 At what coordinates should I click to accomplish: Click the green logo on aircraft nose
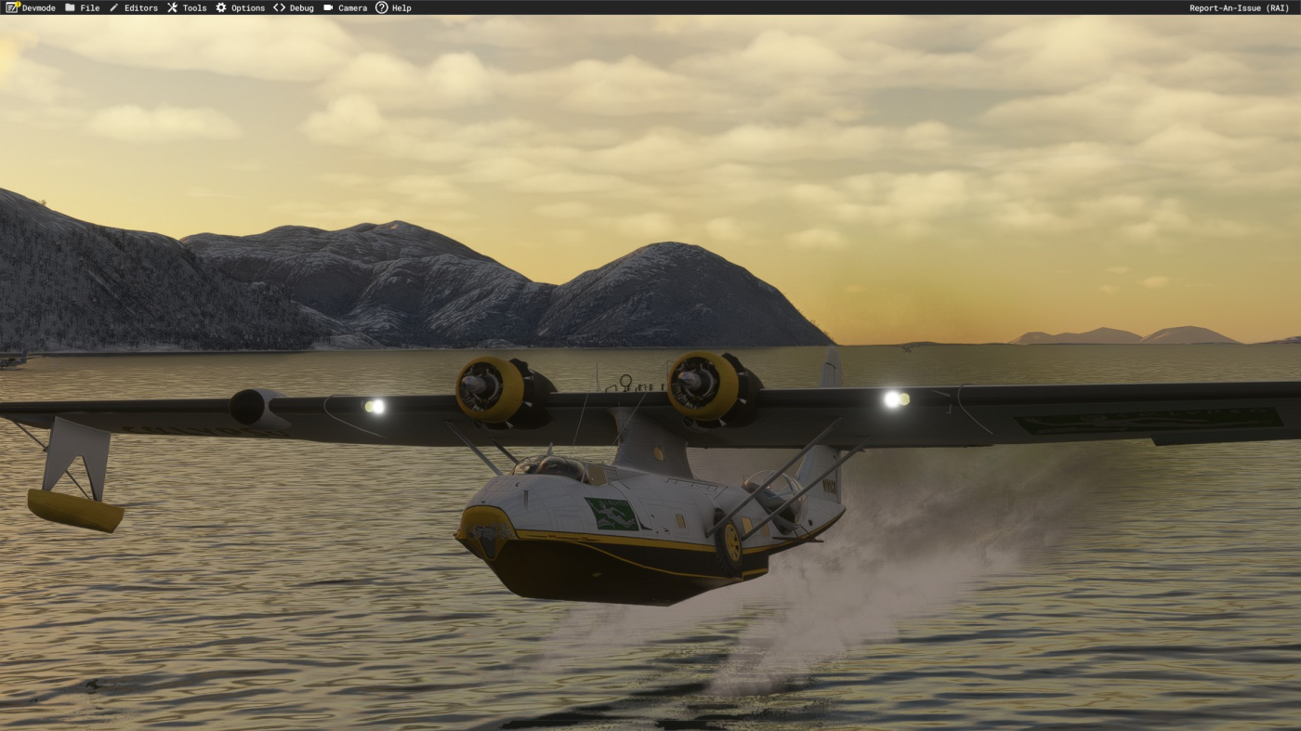[611, 514]
